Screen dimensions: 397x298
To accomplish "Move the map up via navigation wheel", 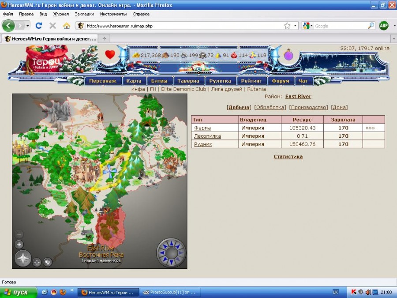I will [x=172, y=244].
